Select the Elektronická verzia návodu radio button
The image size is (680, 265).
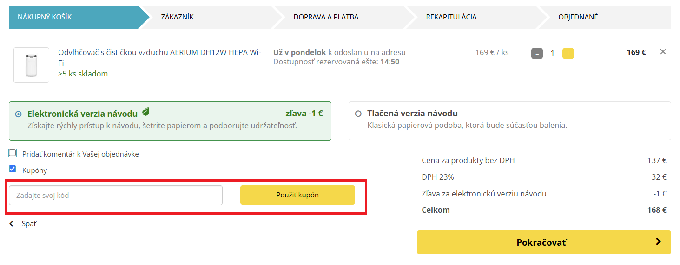click(18, 114)
